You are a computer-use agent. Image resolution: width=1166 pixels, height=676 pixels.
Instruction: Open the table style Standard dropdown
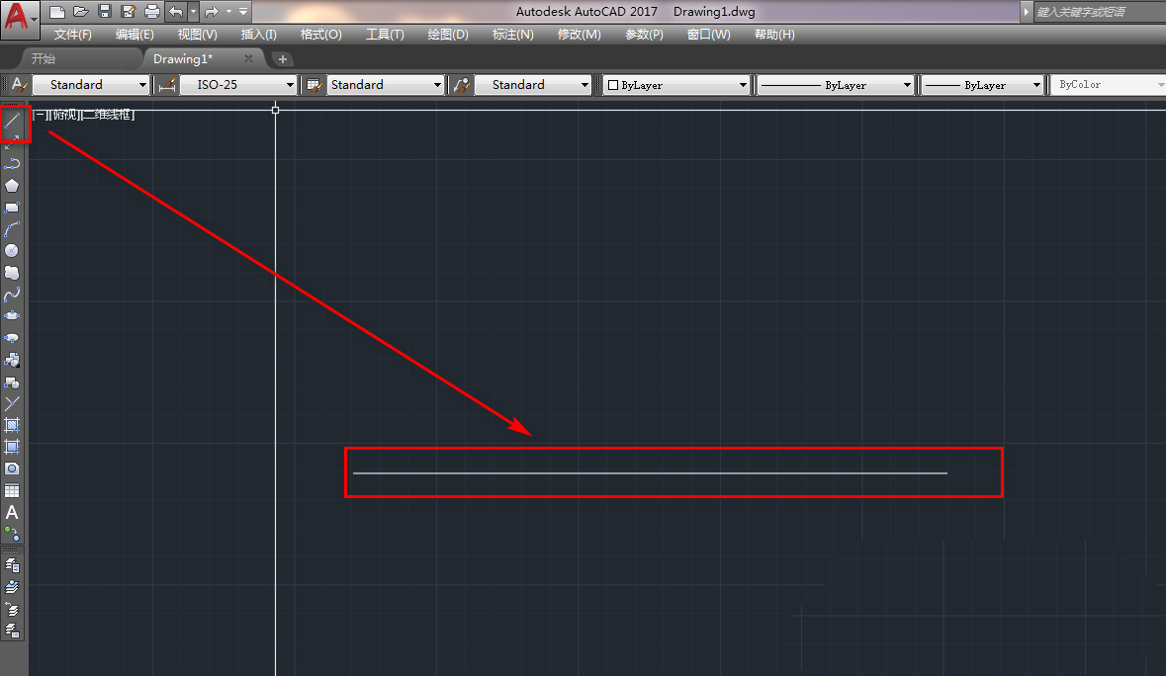tap(386, 85)
